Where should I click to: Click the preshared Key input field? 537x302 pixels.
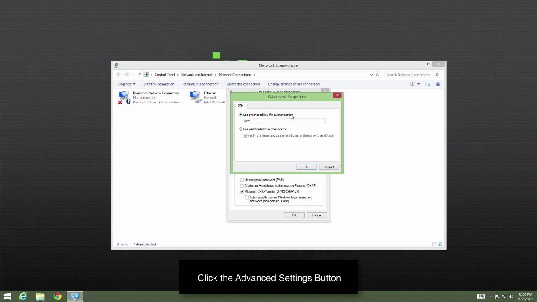click(289, 121)
